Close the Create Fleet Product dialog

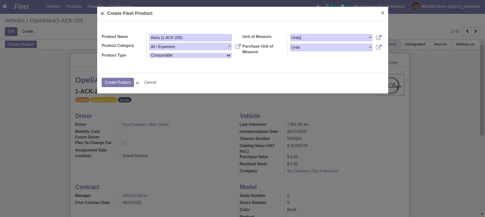coord(382,13)
